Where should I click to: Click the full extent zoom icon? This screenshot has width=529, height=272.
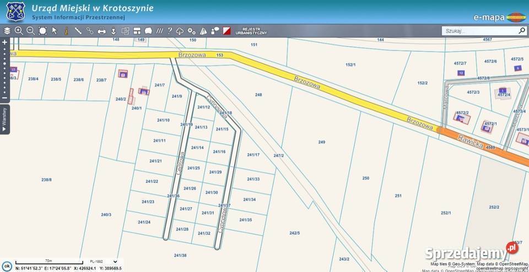coord(42,31)
